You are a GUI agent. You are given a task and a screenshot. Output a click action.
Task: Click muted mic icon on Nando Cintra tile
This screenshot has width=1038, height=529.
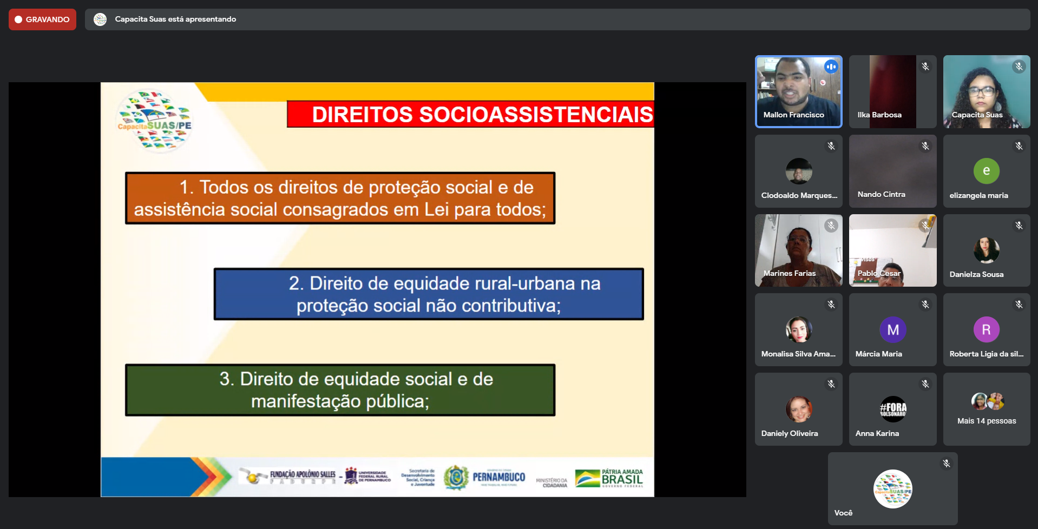pyautogui.click(x=925, y=146)
